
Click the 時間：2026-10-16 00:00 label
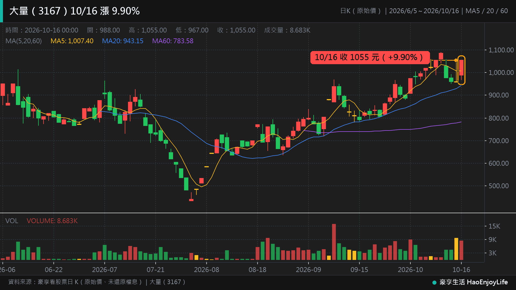42,30
